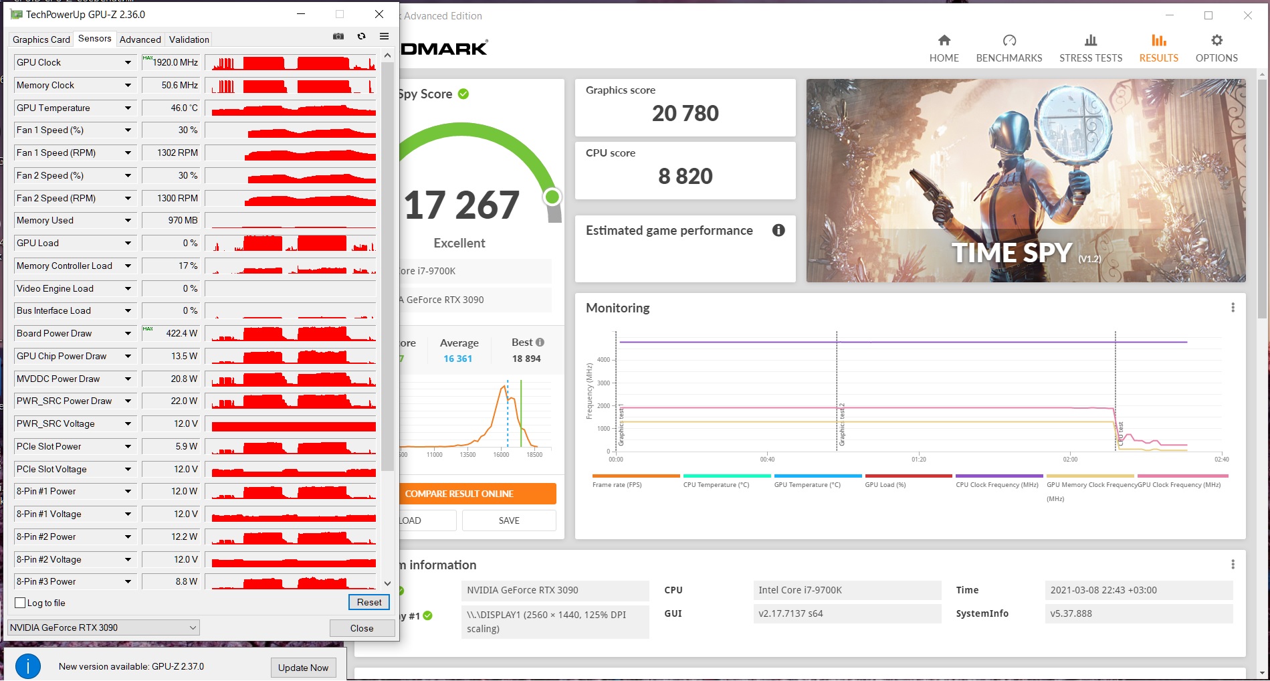Take a GPU-Z screenshot with the camera icon

pos(338,37)
